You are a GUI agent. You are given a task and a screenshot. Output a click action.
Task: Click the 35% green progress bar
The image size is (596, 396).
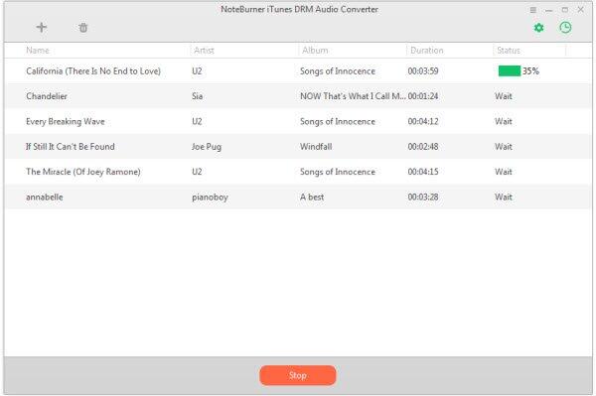click(x=510, y=71)
